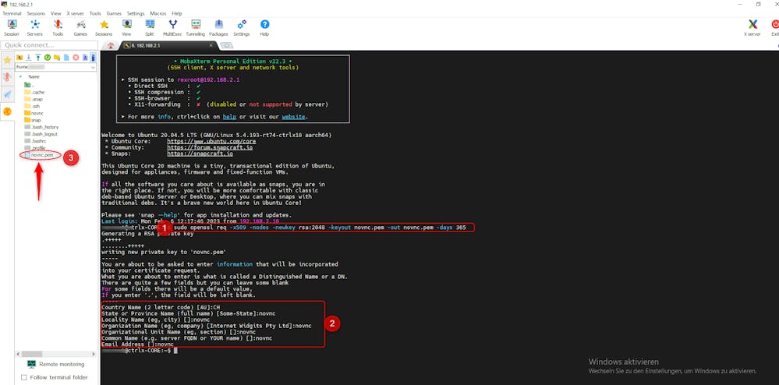The width and height of the screenshot is (779, 385).
Task: Open the Help menu
Action: 177,13
